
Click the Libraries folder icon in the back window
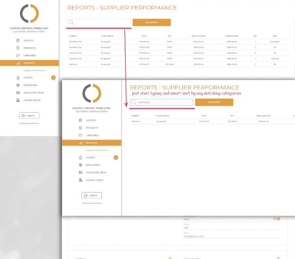pyautogui.click(x=18, y=55)
